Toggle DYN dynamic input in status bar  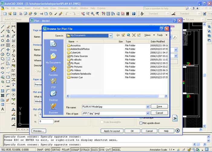click(102, 150)
